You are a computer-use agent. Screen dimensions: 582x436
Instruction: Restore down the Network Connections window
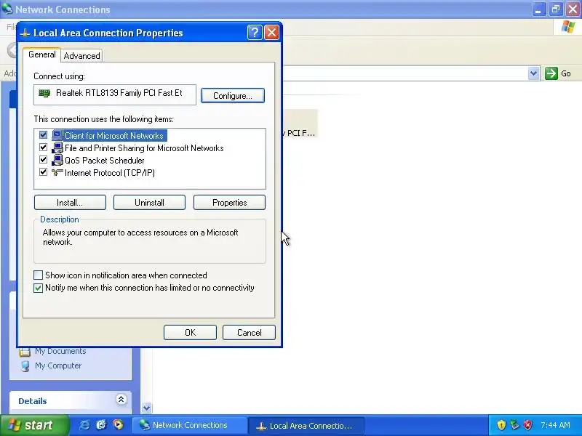[556, 9]
